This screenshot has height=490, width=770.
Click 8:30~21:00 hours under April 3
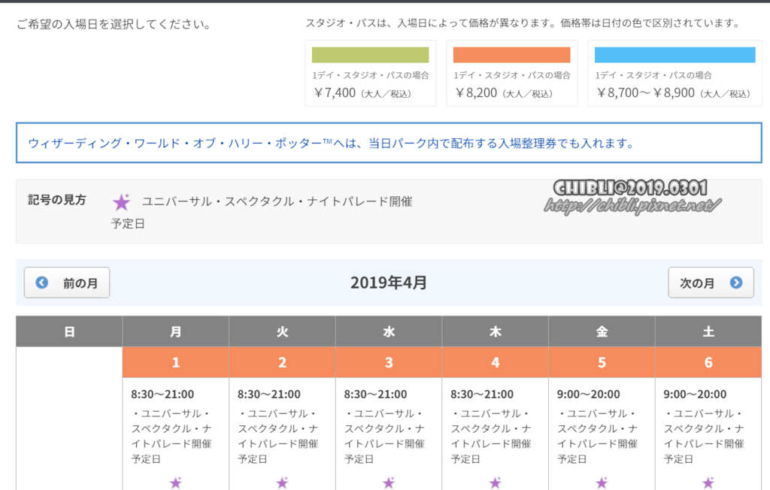(x=376, y=395)
